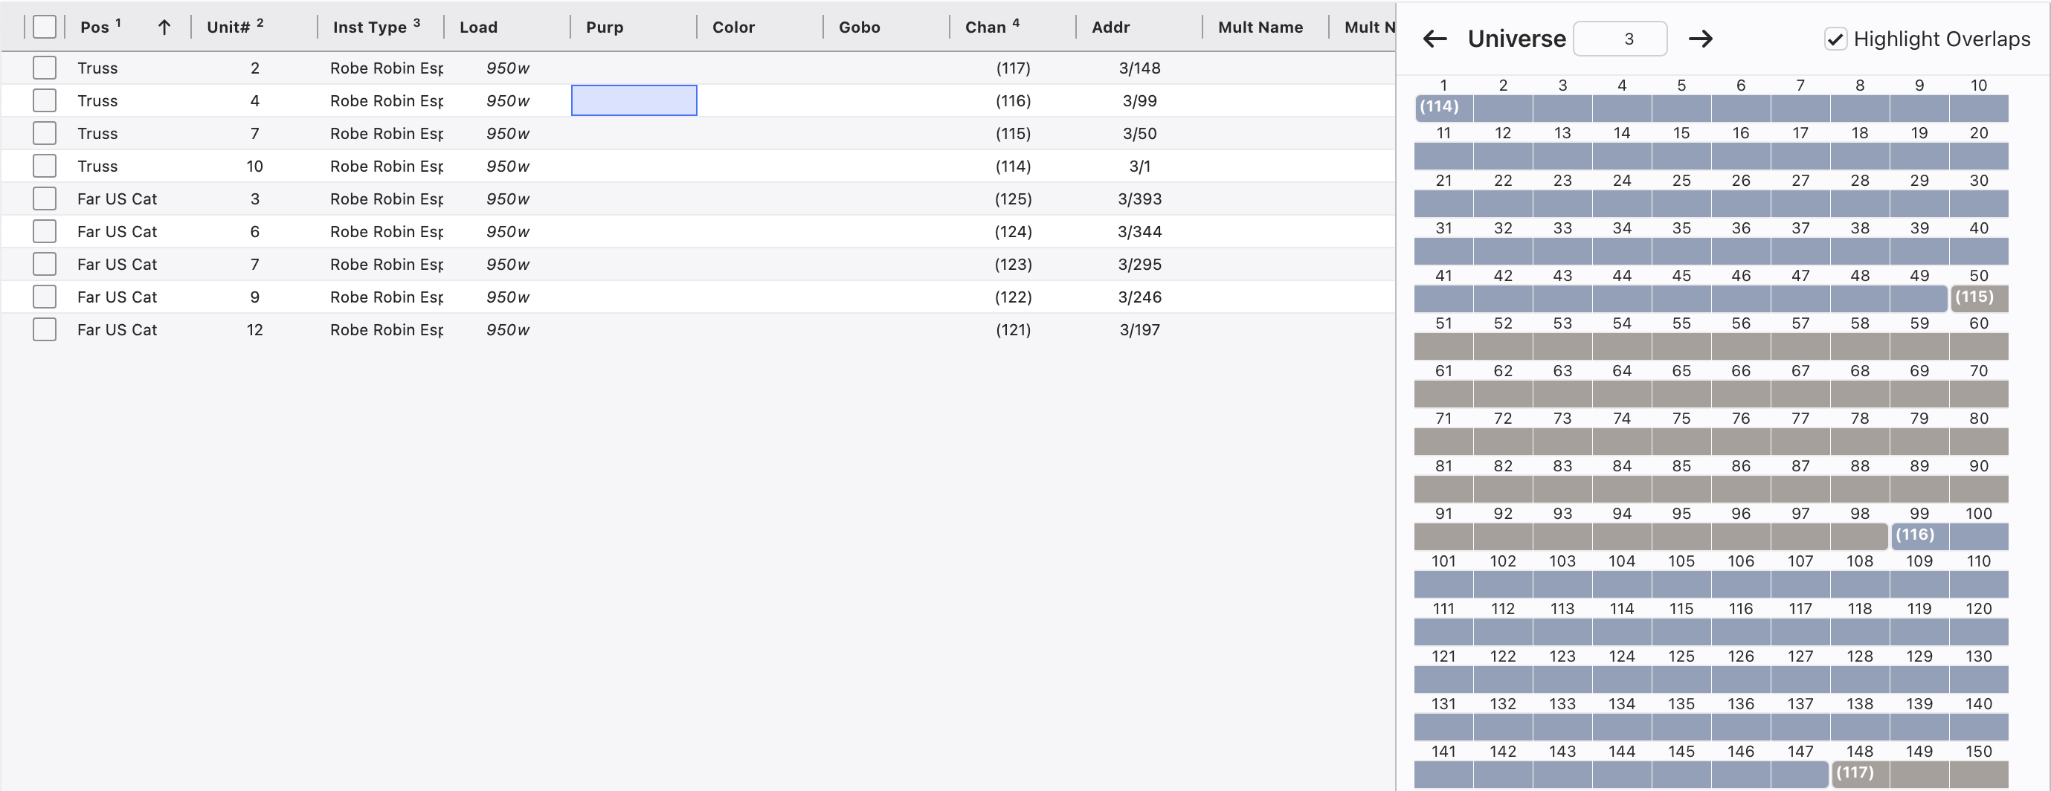Click the (115) block at address 50
Viewport: 2051px width, 791px height.
point(1978,297)
